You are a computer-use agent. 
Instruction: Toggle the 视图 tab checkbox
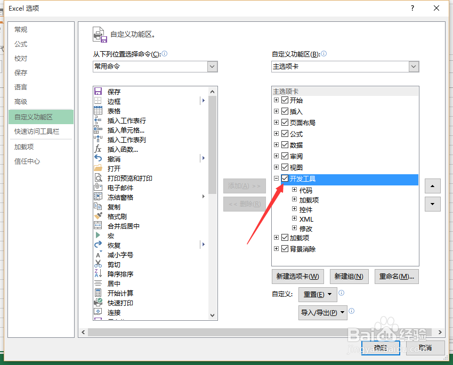285,167
